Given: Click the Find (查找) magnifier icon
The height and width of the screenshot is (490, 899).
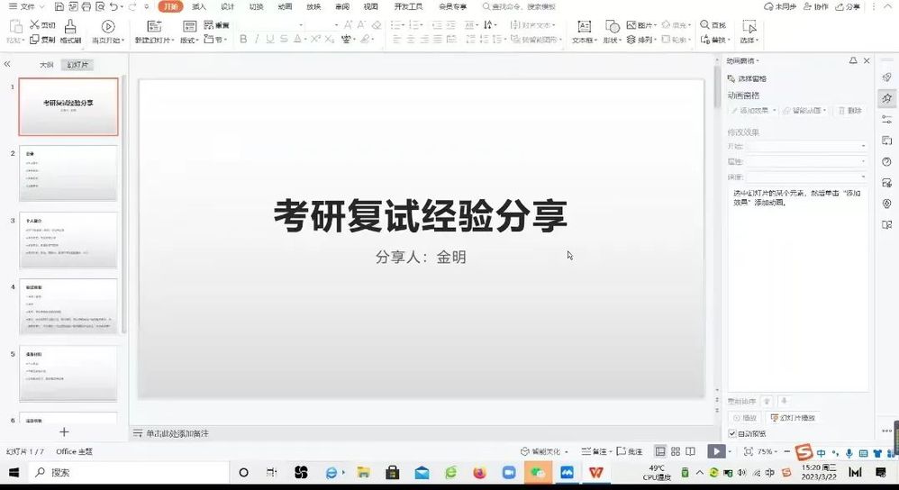Looking at the screenshot, I should (x=703, y=25).
